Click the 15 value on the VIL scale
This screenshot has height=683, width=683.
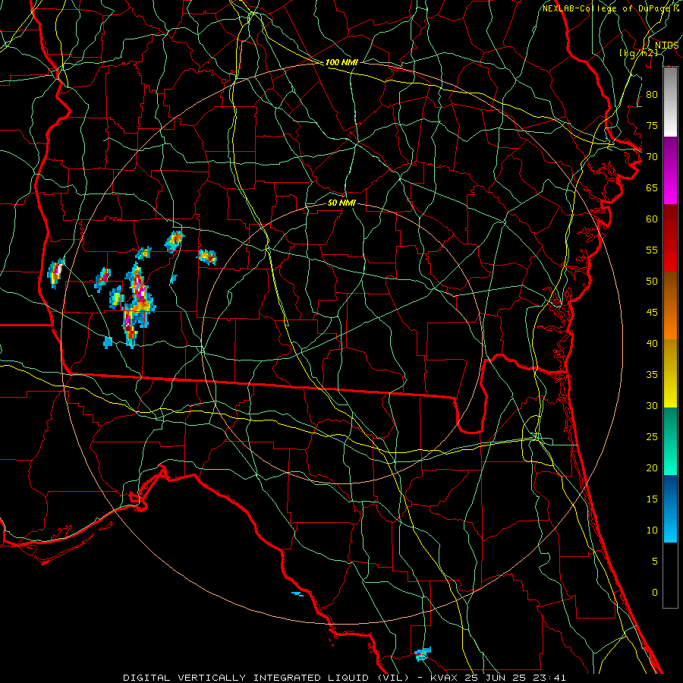[x=652, y=499]
